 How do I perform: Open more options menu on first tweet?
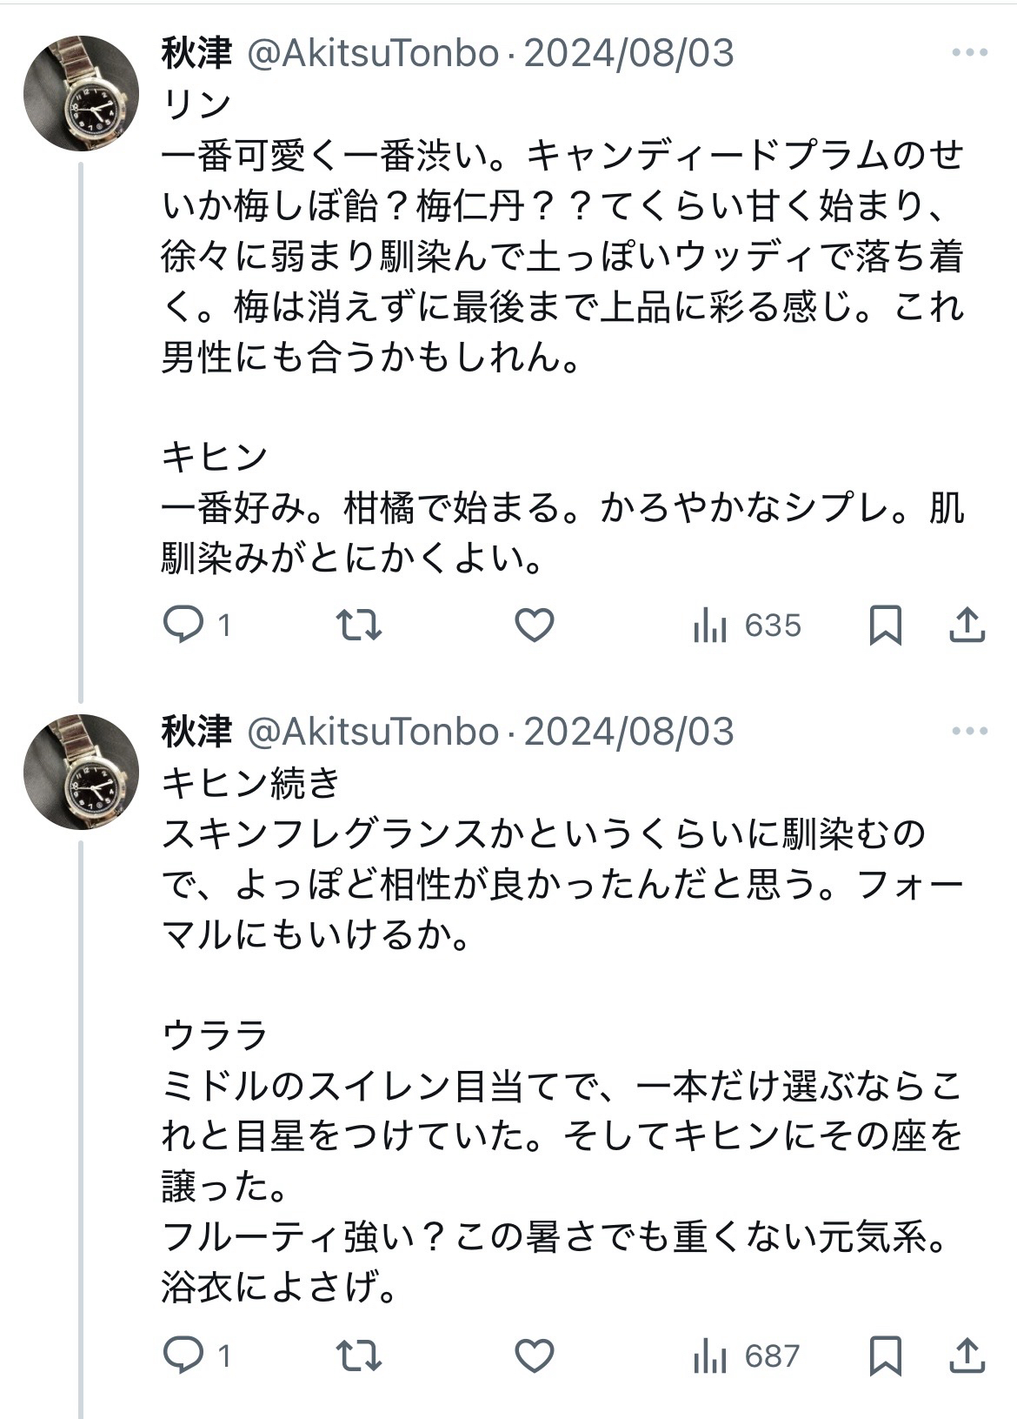[x=969, y=53]
